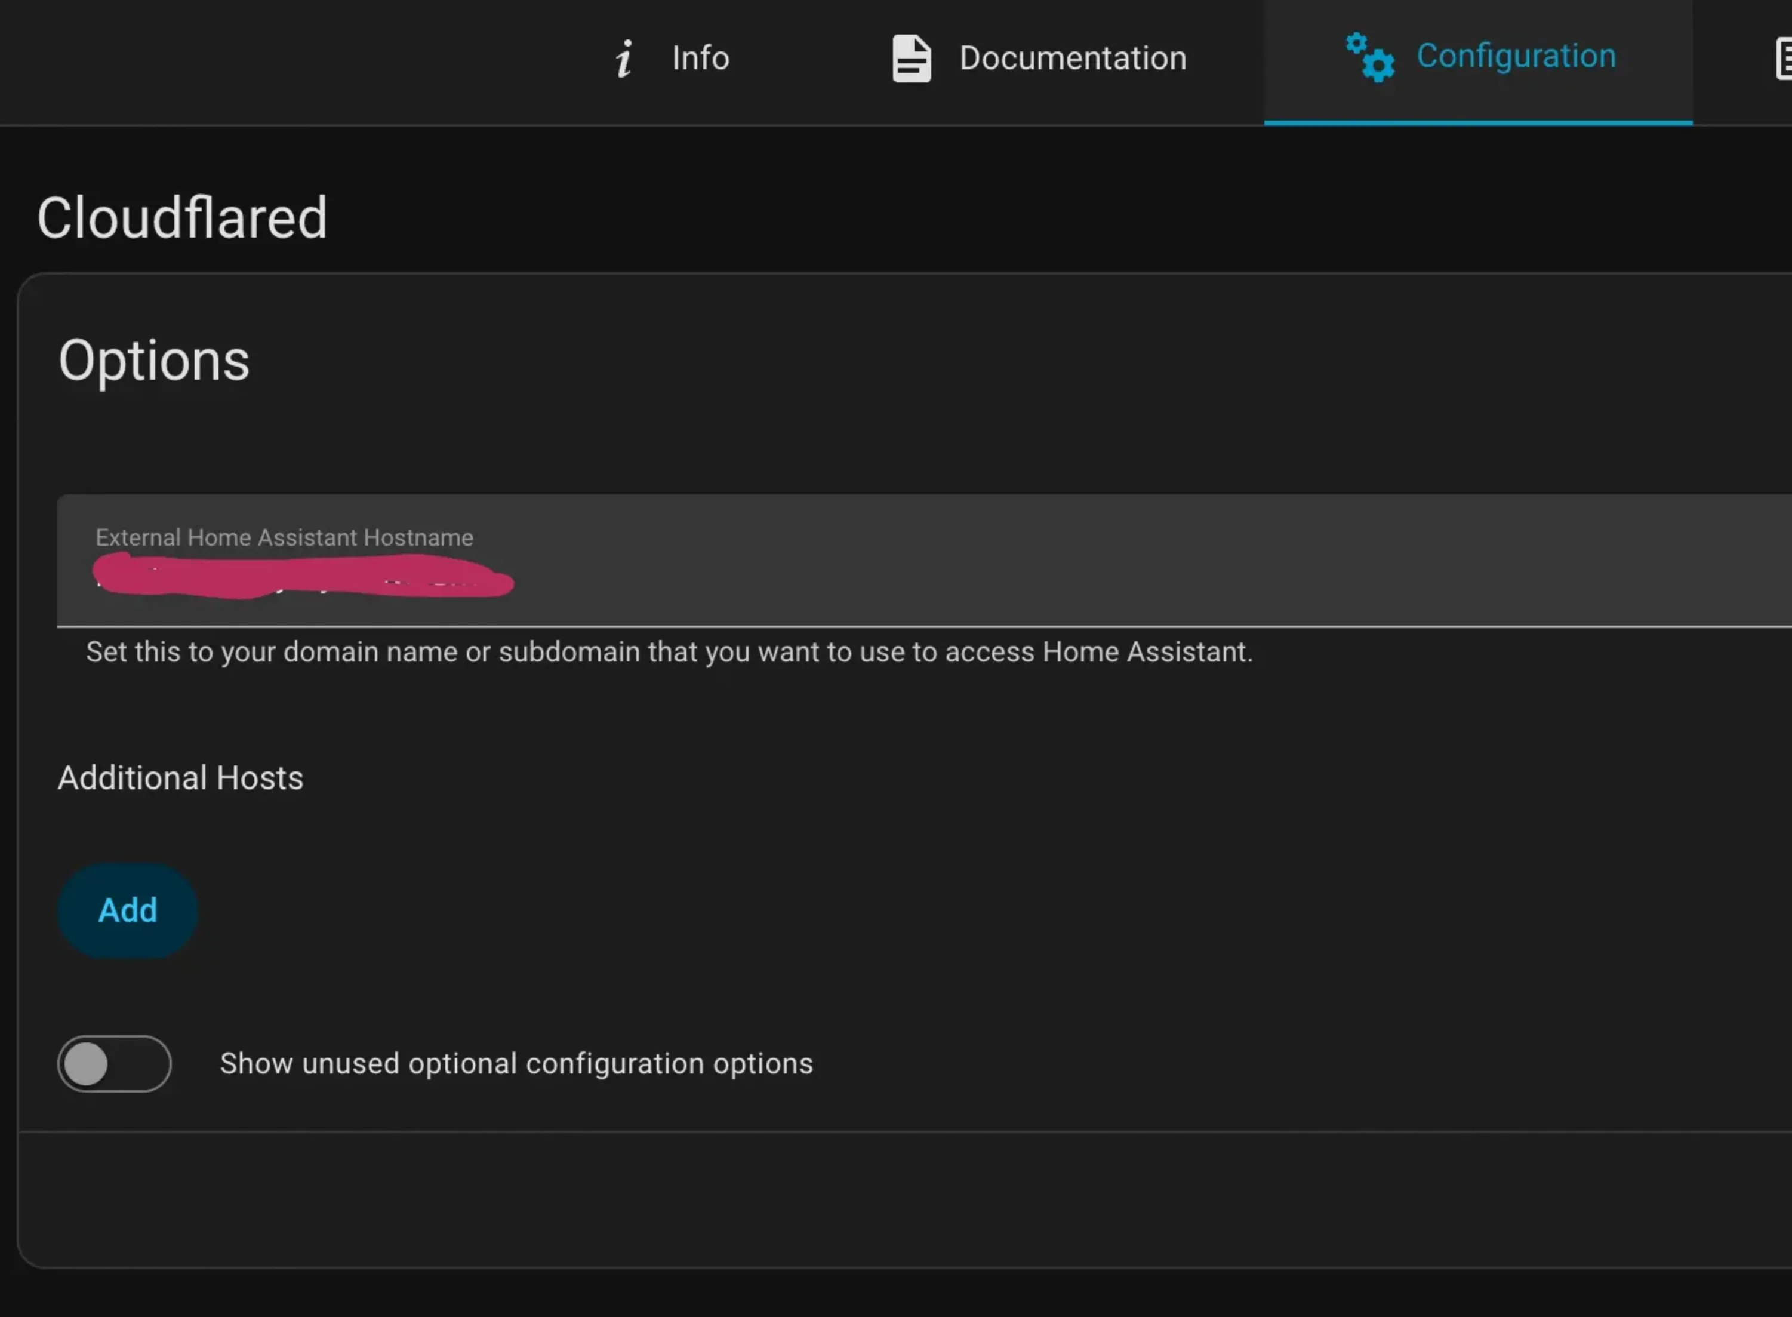This screenshot has height=1317, width=1792.
Task: Click the blue underline beneath Configuration tab
Action: 1478,122
